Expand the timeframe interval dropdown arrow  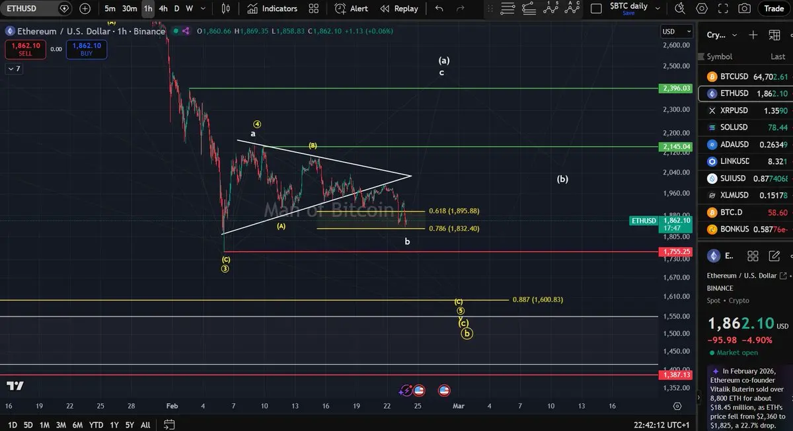202,9
